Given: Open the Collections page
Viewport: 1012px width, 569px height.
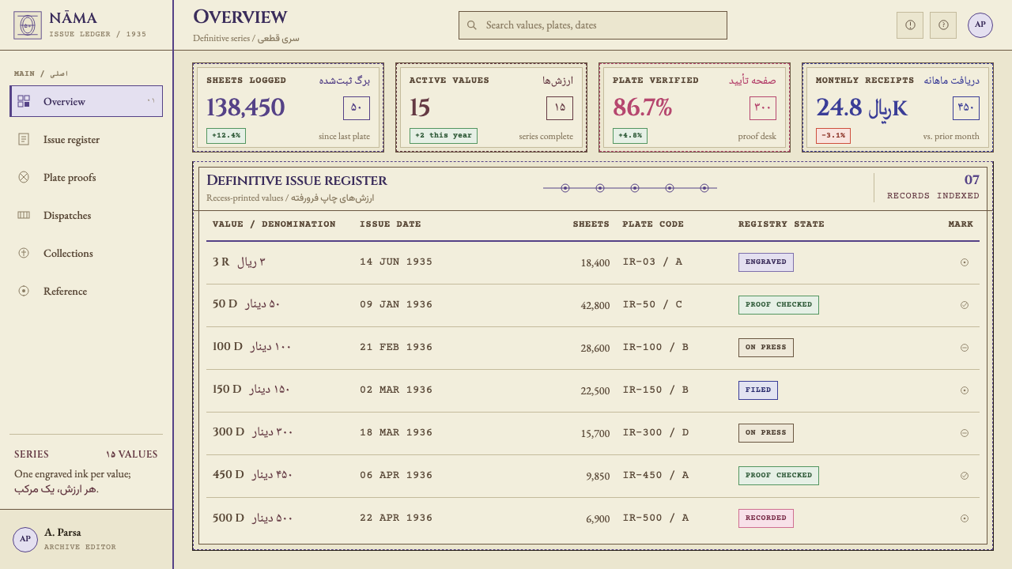Looking at the screenshot, I should [x=86, y=253].
